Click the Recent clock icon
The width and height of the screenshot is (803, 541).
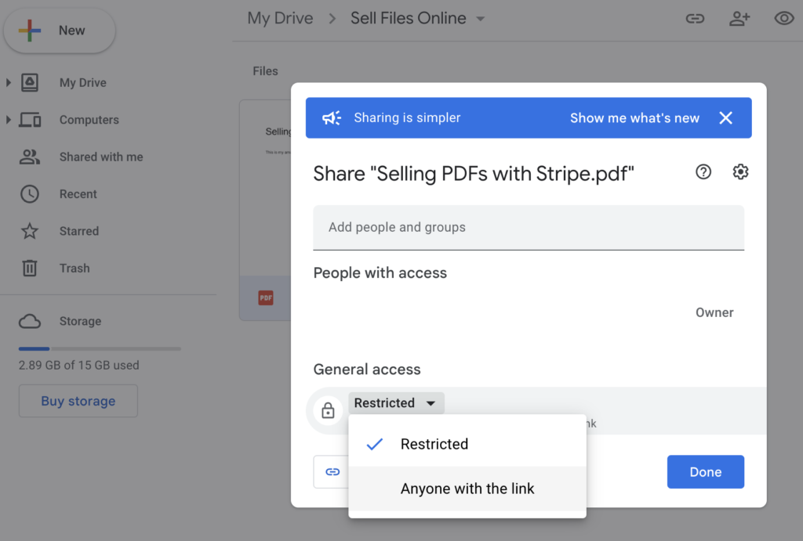click(30, 194)
